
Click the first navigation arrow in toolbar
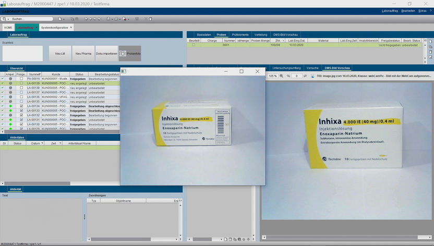(86, 19)
